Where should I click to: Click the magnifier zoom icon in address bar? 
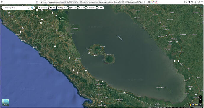click(x=145, y=2)
